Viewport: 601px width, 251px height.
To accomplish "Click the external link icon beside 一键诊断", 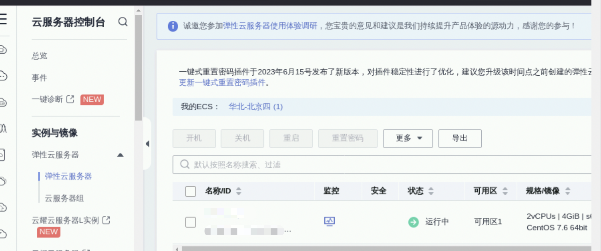I will coord(70,99).
